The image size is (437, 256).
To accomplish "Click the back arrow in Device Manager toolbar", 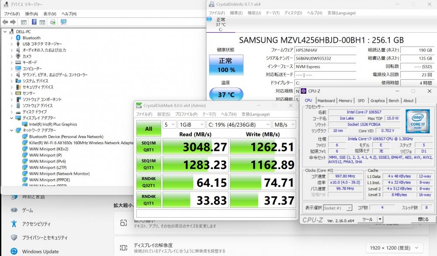I will coord(5,22).
